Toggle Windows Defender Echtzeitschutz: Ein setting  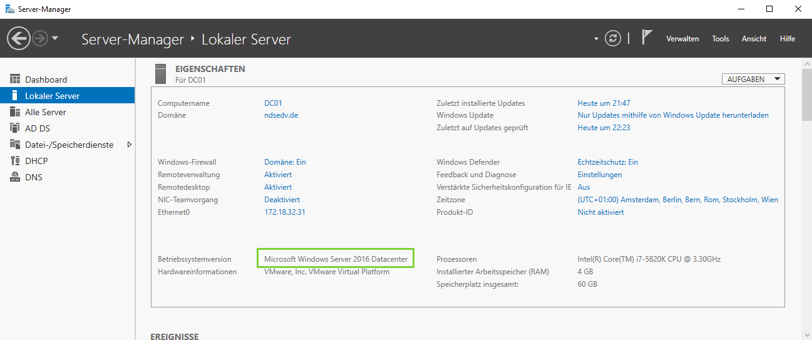coord(607,162)
